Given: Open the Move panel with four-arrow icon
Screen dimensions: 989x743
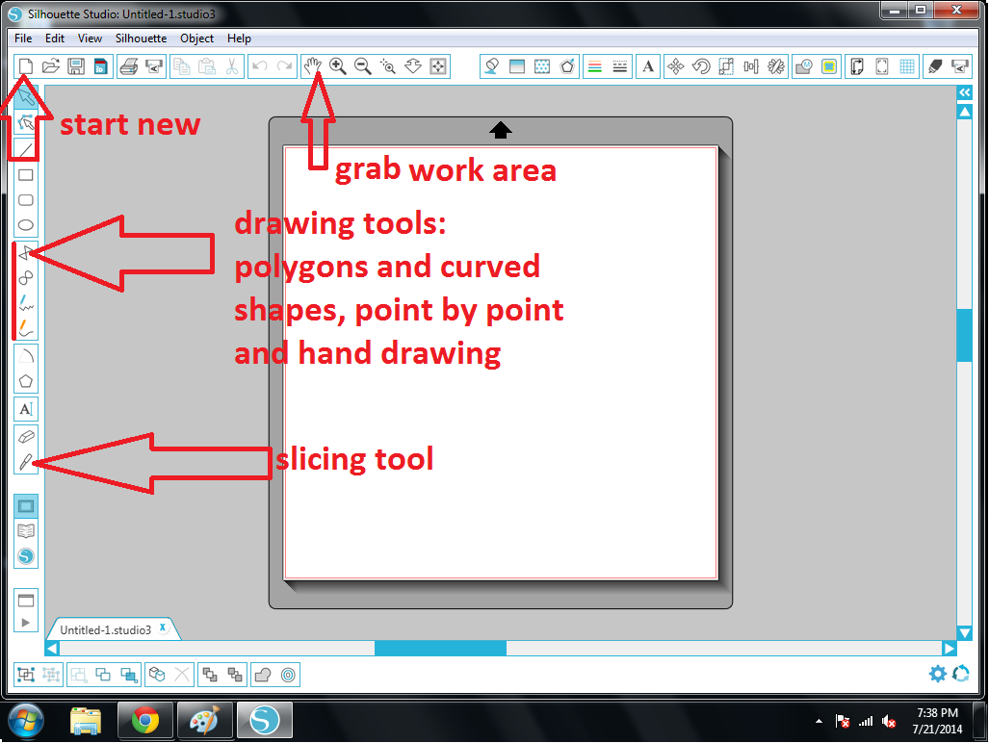Looking at the screenshot, I should pyautogui.click(x=675, y=66).
